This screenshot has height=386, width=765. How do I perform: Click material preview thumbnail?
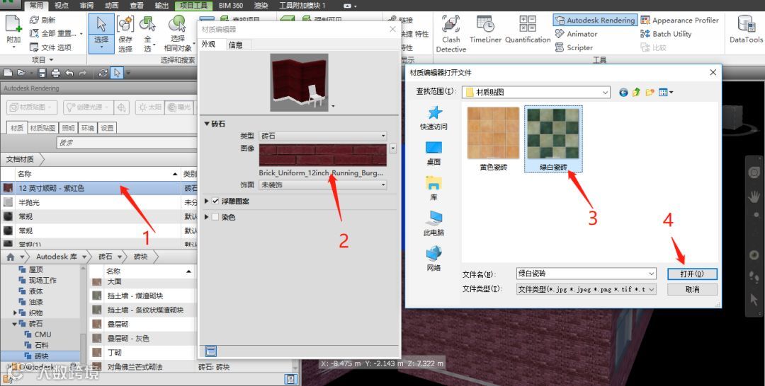[x=300, y=82]
